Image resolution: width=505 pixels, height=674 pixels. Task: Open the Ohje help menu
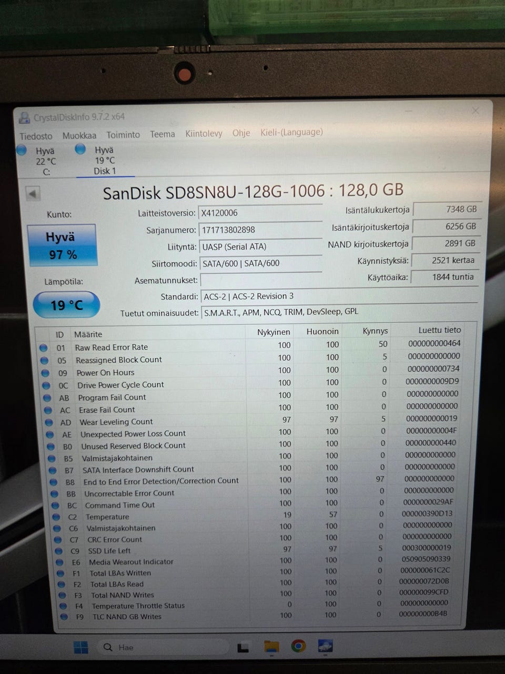click(x=241, y=133)
